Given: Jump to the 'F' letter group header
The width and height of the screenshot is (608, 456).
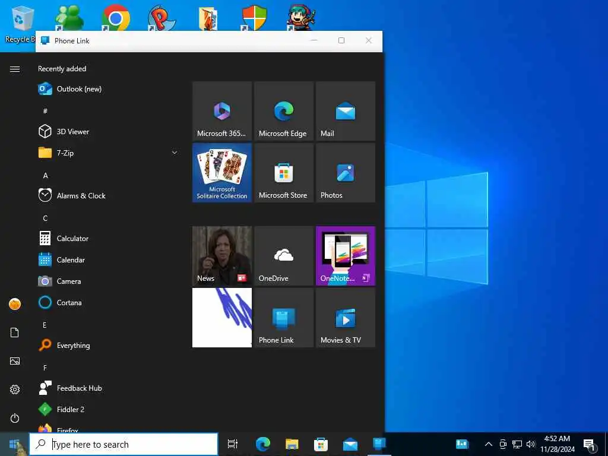Looking at the screenshot, I should coord(45,368).
